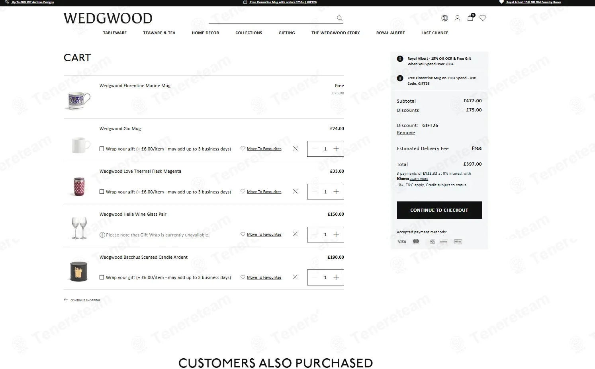Open Wedgwood Helia Wine Glass Pair title
595x369 pixels.
133,214
